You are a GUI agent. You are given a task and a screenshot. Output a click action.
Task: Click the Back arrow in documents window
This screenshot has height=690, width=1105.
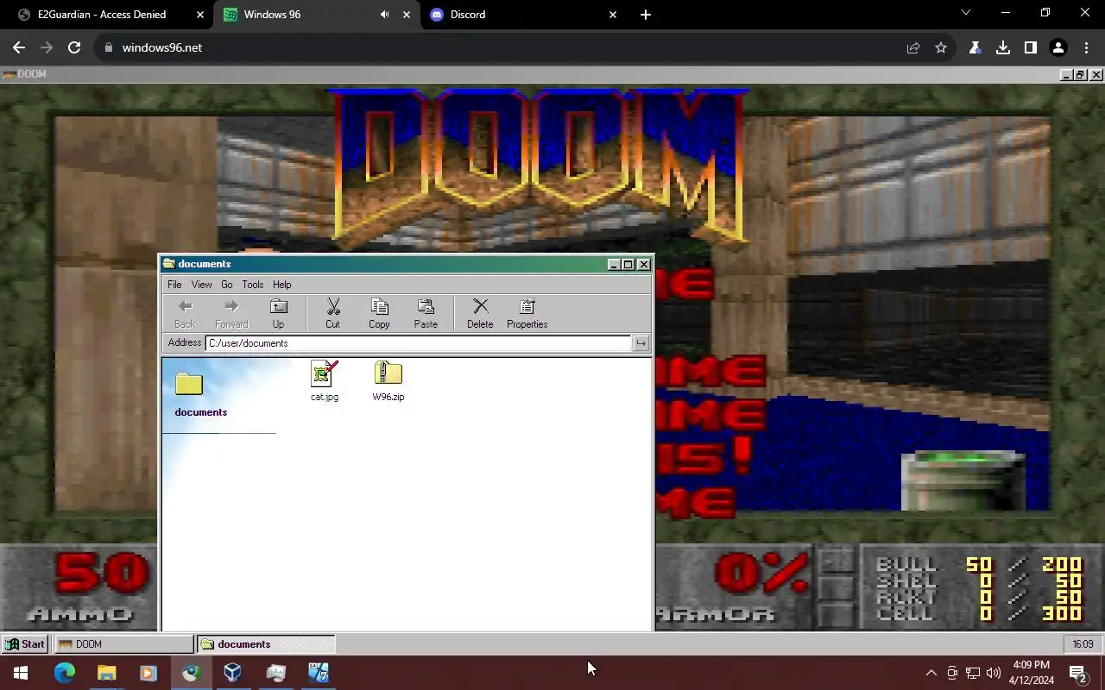tap(185, 314)
